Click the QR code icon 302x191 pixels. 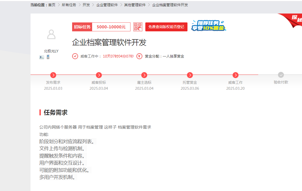pos(138,27)
